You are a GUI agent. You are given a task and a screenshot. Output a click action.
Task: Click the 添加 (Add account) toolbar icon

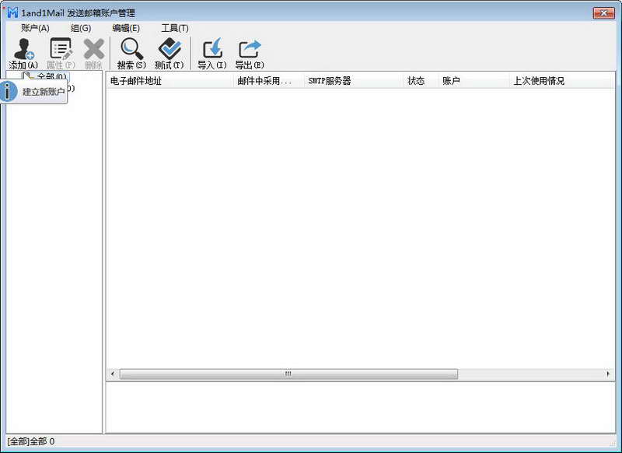(x=23, y=50)
